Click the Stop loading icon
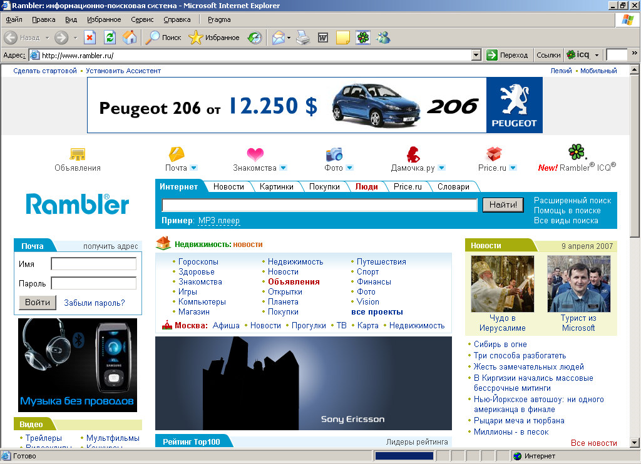The height and width of the screenshot is (464, 641). pos(90,38)
